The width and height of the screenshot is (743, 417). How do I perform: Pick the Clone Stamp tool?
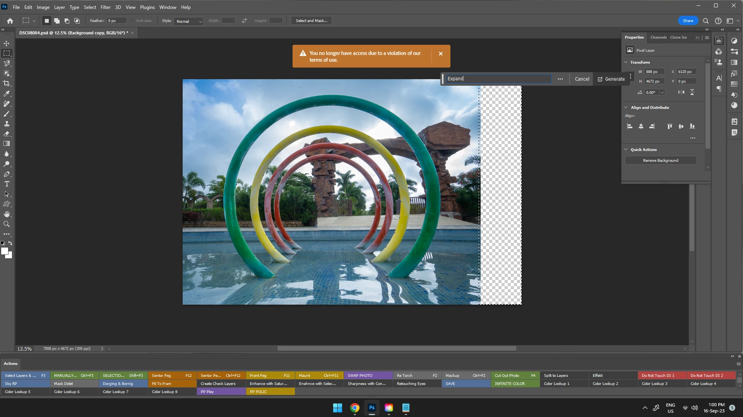pos(7,124)
